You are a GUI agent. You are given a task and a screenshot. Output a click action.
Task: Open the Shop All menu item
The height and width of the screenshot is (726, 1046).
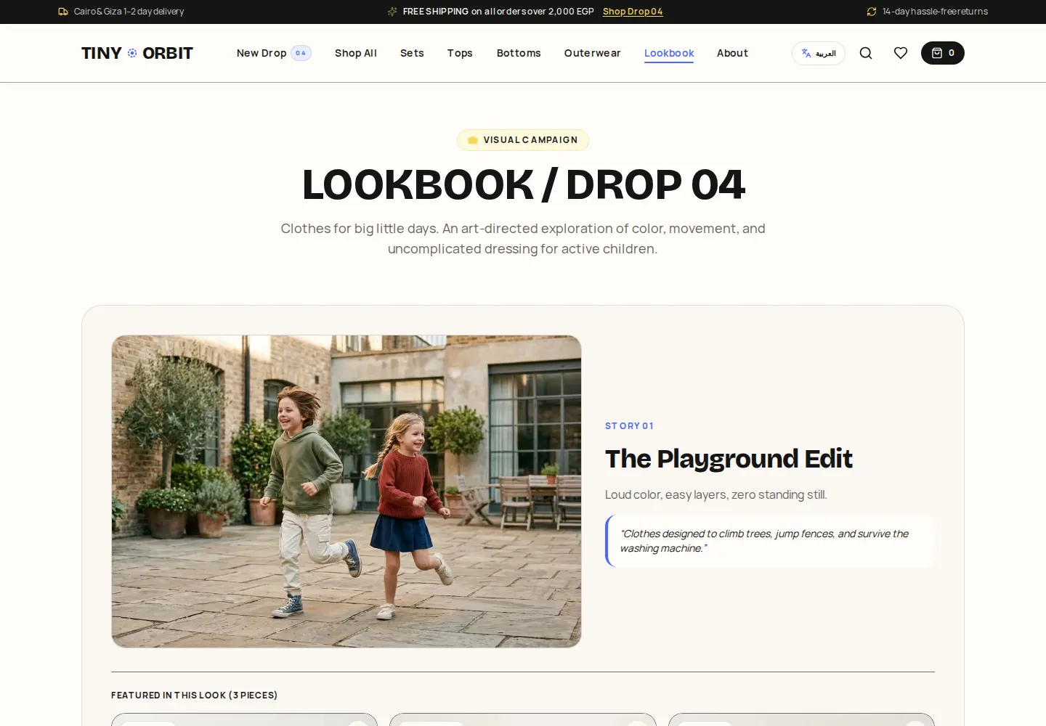(356, 53)
